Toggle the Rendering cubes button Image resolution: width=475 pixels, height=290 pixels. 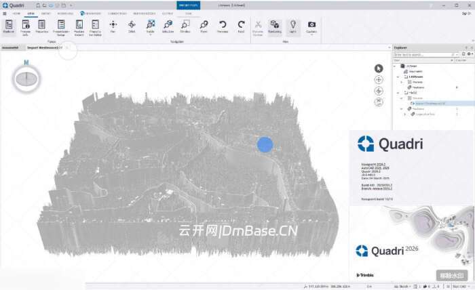point(275,26)
